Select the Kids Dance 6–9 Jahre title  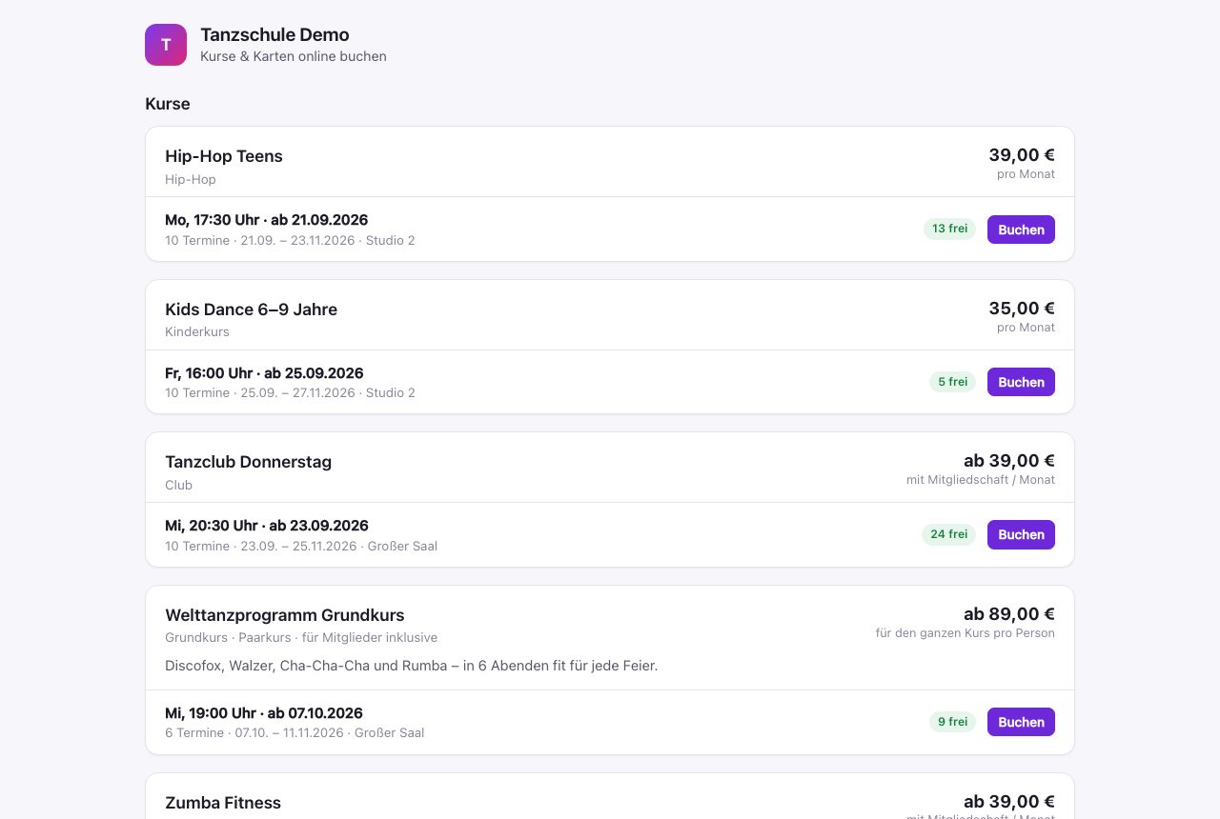pos(251,310)
